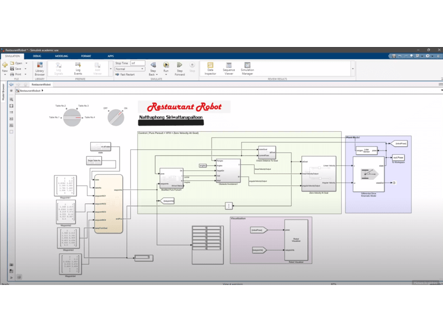443x332 pixels.
Task: Toggle the ON/OFF rotary switch
Action: click(x=116, y=117)
